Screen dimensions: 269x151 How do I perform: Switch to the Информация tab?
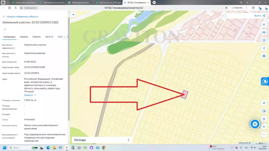(9, 37)
